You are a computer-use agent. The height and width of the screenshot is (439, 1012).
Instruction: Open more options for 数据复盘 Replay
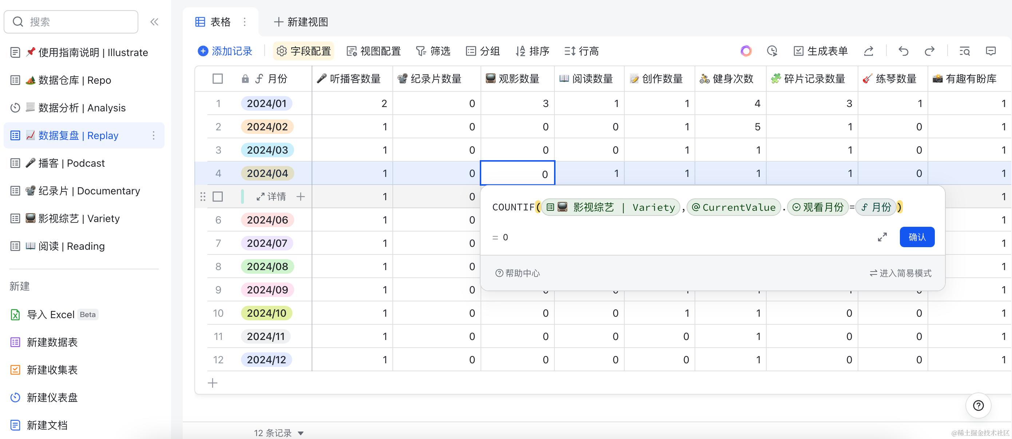coord(154,135)
